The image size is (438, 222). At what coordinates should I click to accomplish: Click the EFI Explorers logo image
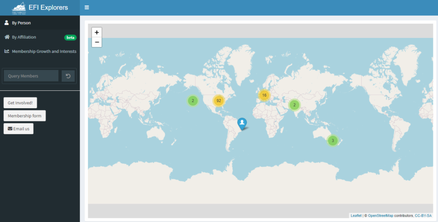[19, 8]
